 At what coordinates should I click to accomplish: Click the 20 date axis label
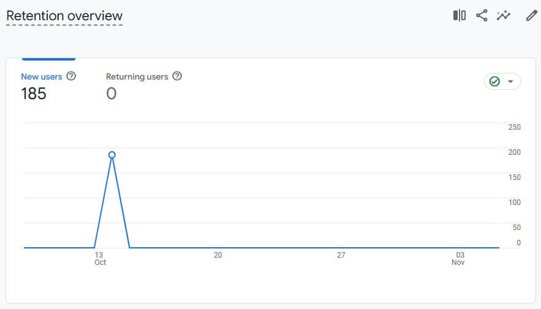[218, 255]
